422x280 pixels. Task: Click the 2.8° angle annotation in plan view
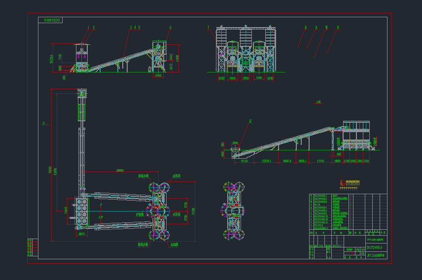coord(101,217)
